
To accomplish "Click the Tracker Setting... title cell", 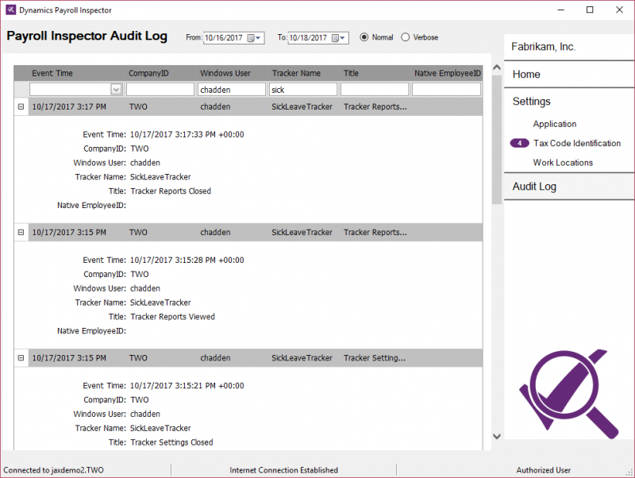I will coord(375,358).
